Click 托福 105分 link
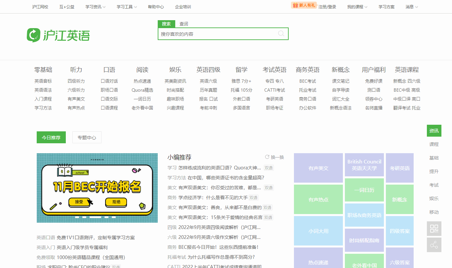 pos(242,90)
